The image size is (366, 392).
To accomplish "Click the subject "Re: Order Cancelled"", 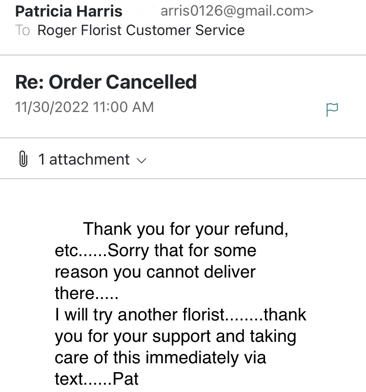I will 106,82.
